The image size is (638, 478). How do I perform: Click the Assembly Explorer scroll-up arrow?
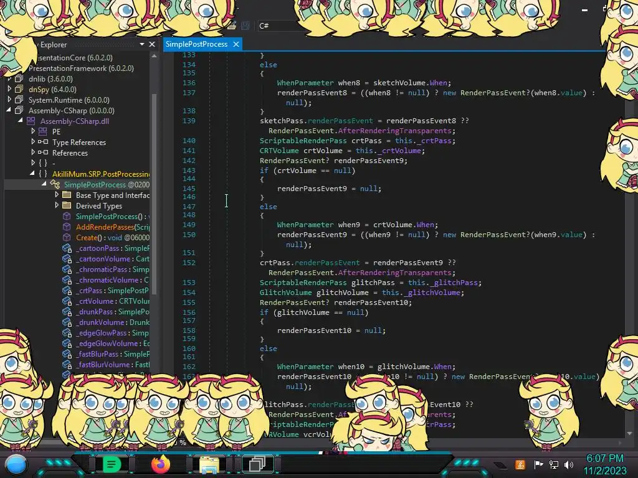(x=154, y=56)
